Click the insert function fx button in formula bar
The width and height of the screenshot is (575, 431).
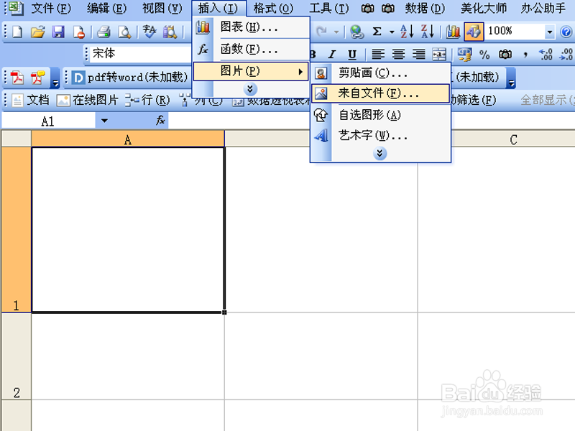tap(160, 120)
